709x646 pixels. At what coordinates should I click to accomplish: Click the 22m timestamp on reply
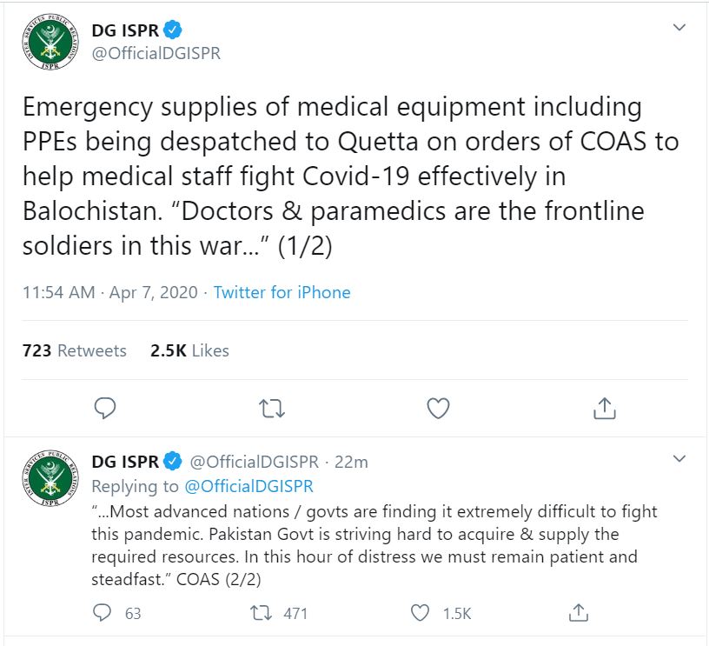coord(351,462)
